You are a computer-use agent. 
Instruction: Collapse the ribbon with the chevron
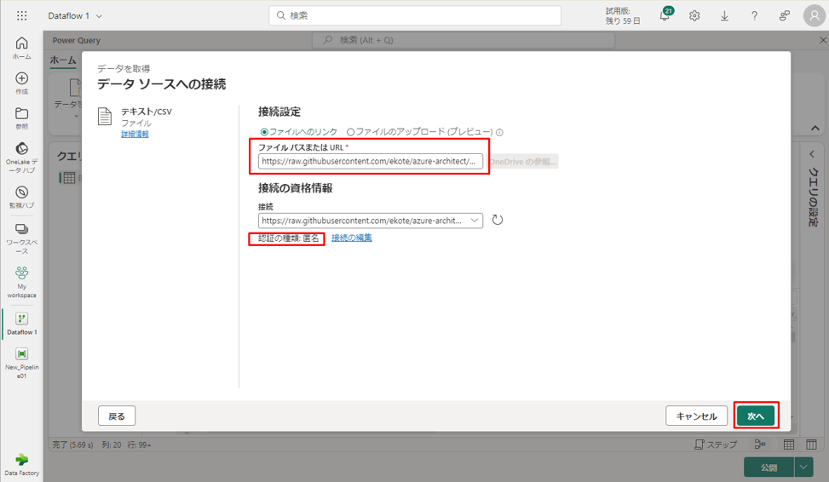[x=815, y=128]
